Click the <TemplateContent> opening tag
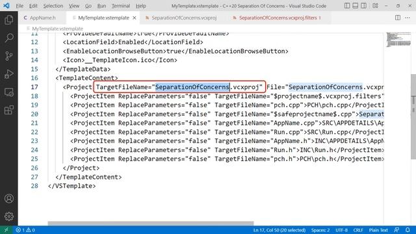Image resolution: width=416 pixels, height=234 pixels. (86, 78)
